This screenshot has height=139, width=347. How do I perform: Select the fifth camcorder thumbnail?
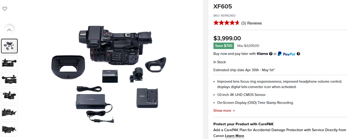pyautogui.click(x=9, y=112)
